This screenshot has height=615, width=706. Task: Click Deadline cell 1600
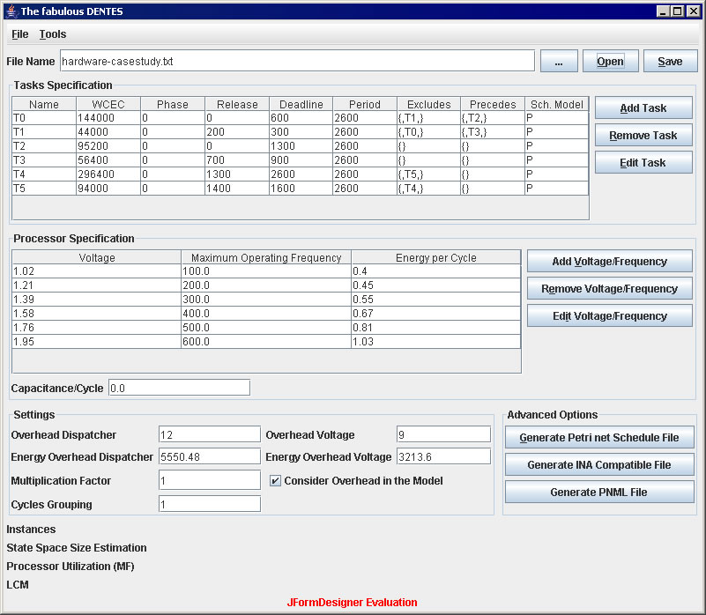[x=301, y=189]
